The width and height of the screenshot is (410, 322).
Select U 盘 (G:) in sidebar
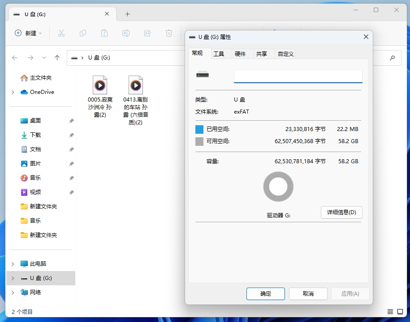(x=40, y=278)
